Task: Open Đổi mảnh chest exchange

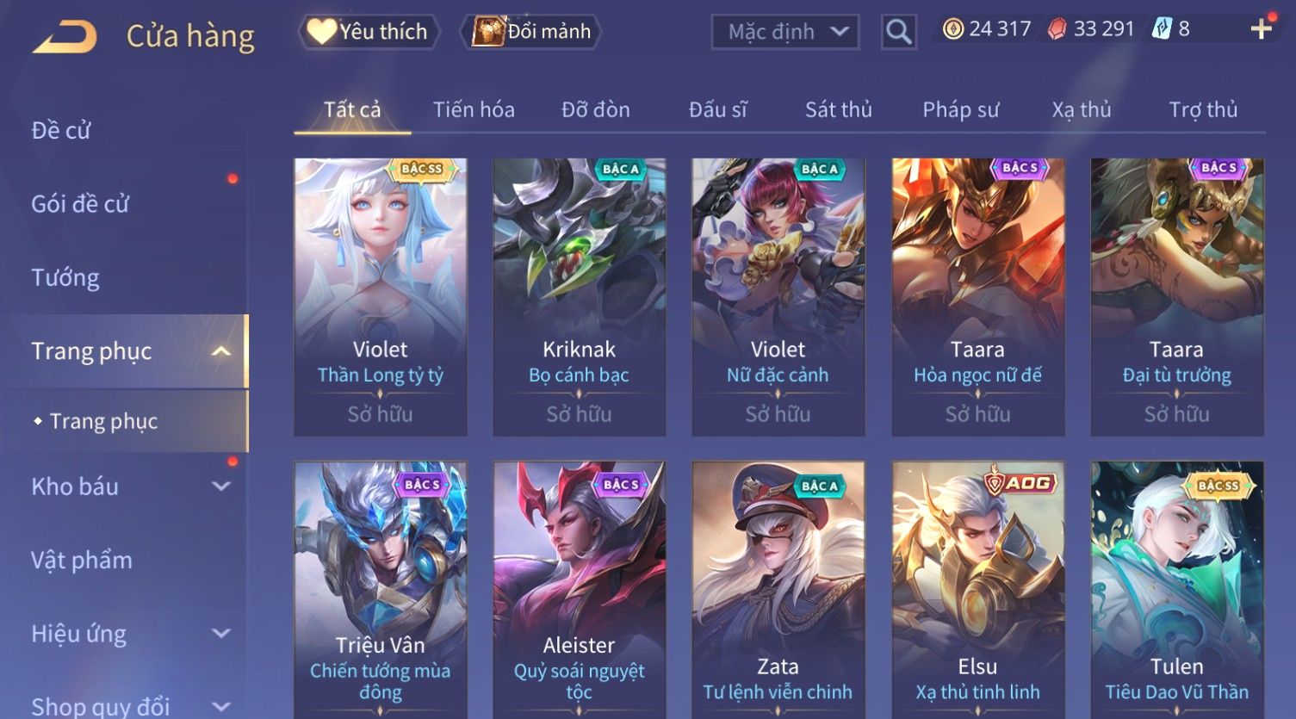Action: (x=530, y=32)
